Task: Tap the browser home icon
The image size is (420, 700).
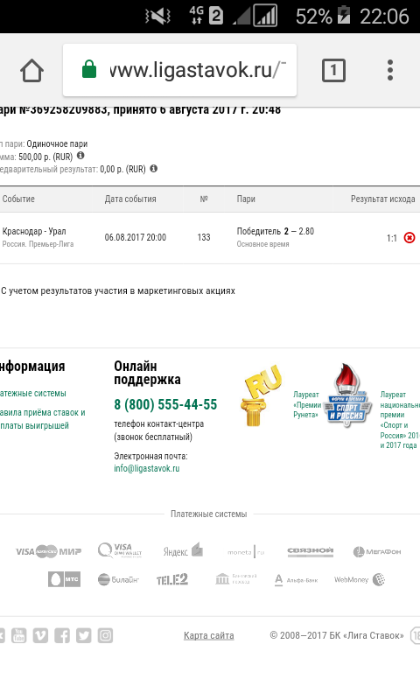Action: (31, 71)
